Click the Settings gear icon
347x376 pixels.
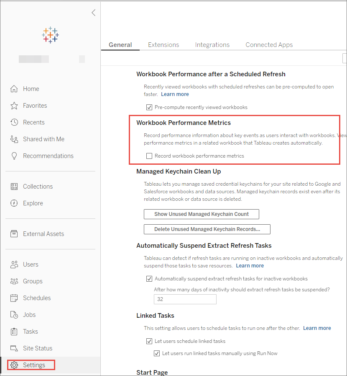pos(14,365)
